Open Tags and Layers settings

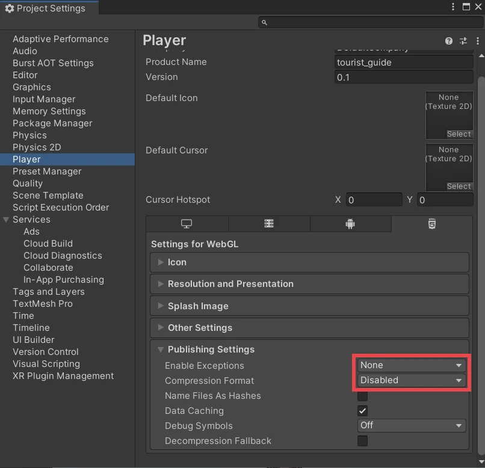point(49,292)
